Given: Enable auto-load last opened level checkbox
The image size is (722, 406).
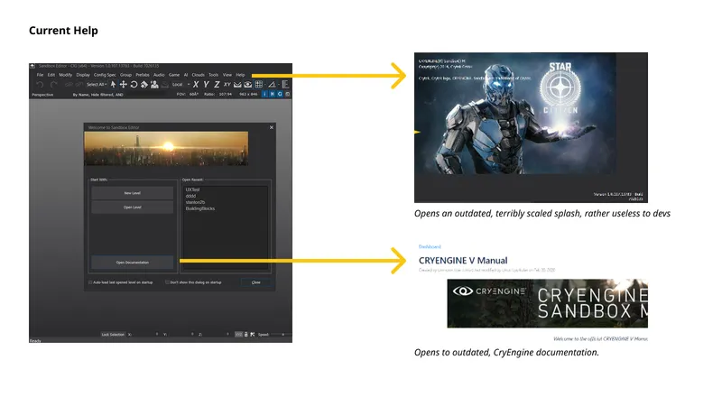Looking at the screenshot, I should click(91, 282).
